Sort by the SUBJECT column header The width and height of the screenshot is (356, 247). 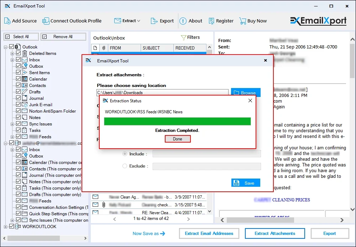click(x=151, y=48)
